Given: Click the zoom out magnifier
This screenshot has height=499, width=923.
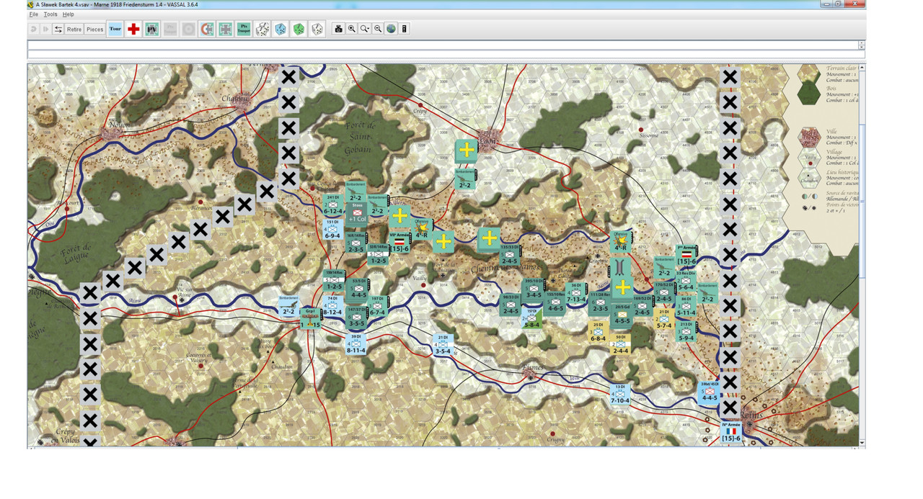Looking at the screenshot, I should (378, 29).
